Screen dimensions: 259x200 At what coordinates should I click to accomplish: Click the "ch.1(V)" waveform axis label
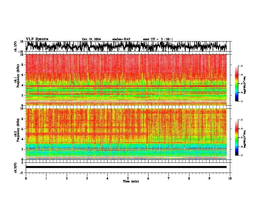click(x=15, y=46)
